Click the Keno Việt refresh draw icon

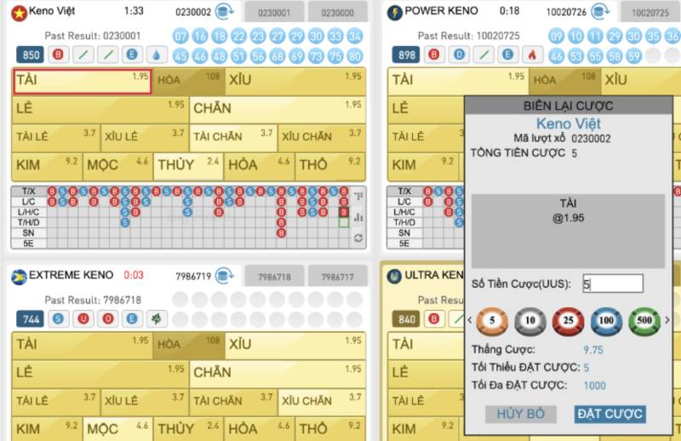click(x=225, y=12)
